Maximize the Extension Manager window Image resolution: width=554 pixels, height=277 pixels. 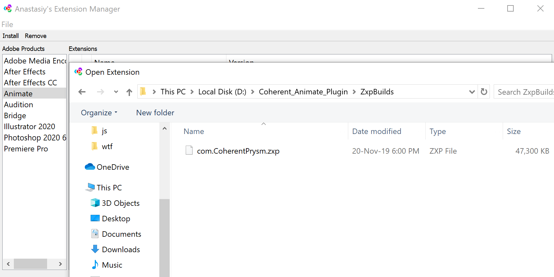pos(510,8)
